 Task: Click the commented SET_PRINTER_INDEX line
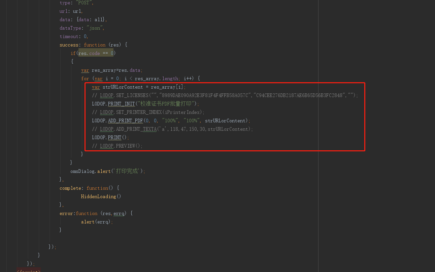tap(148, 112)
